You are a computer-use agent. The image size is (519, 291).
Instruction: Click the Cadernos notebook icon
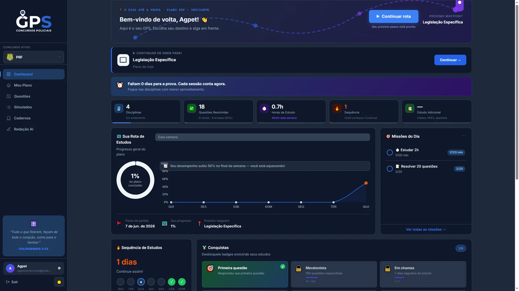pyautogui.click(x=9, y=118)
